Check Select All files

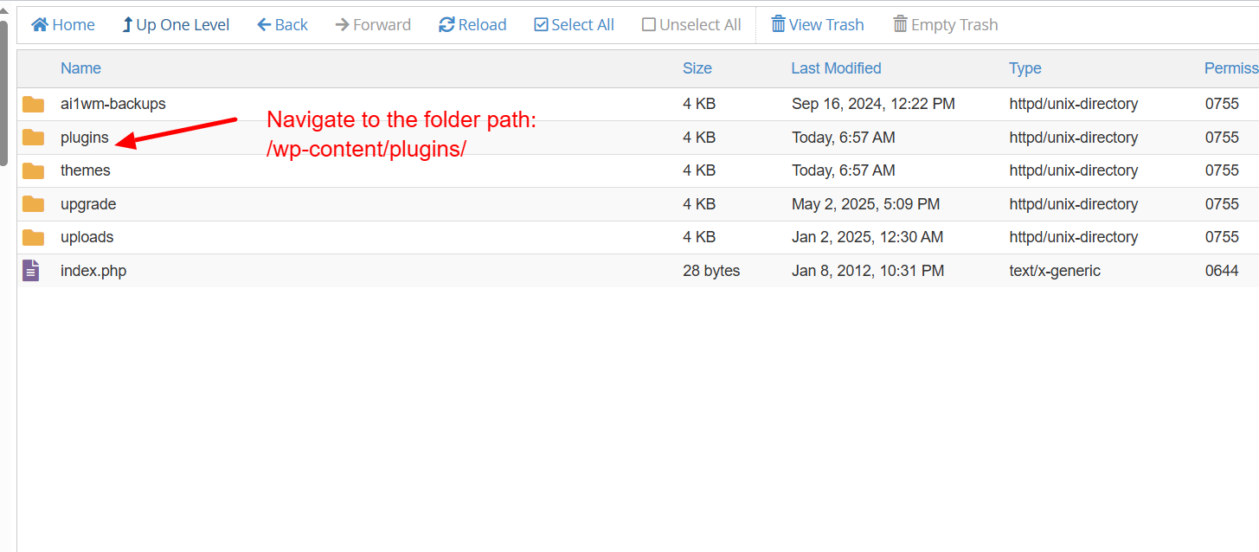[574, 25]
